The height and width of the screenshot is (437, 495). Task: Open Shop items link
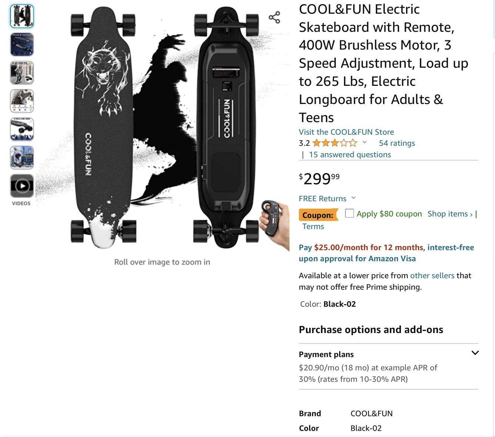448,214
